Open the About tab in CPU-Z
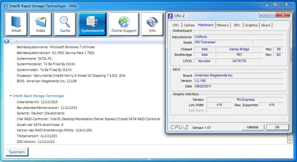The width and height of the screenshot is (297, 162). click(266, 25)
